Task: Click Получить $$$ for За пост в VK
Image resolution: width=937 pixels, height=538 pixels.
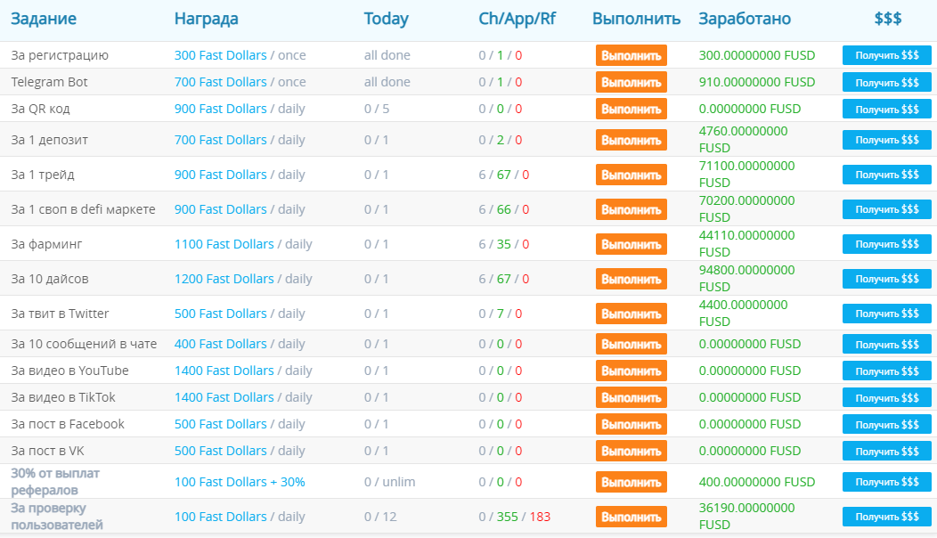Action: click(x=887, y=452)
